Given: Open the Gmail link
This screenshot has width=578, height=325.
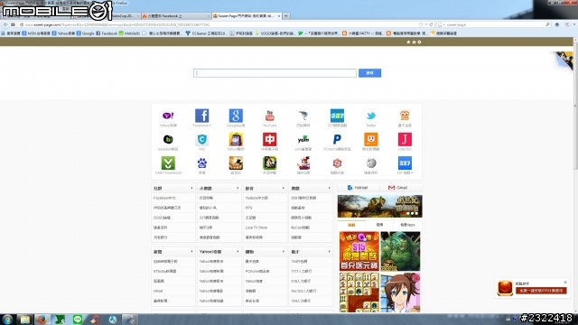Looking at the screenshot, I should pos(397,188).
